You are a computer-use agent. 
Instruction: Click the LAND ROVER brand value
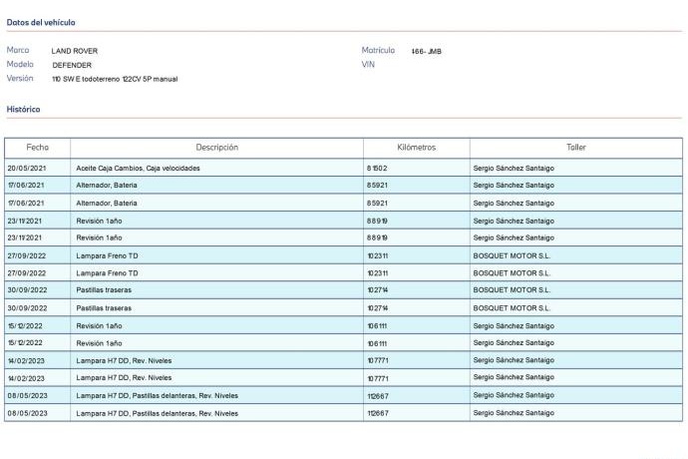(75, 51)
